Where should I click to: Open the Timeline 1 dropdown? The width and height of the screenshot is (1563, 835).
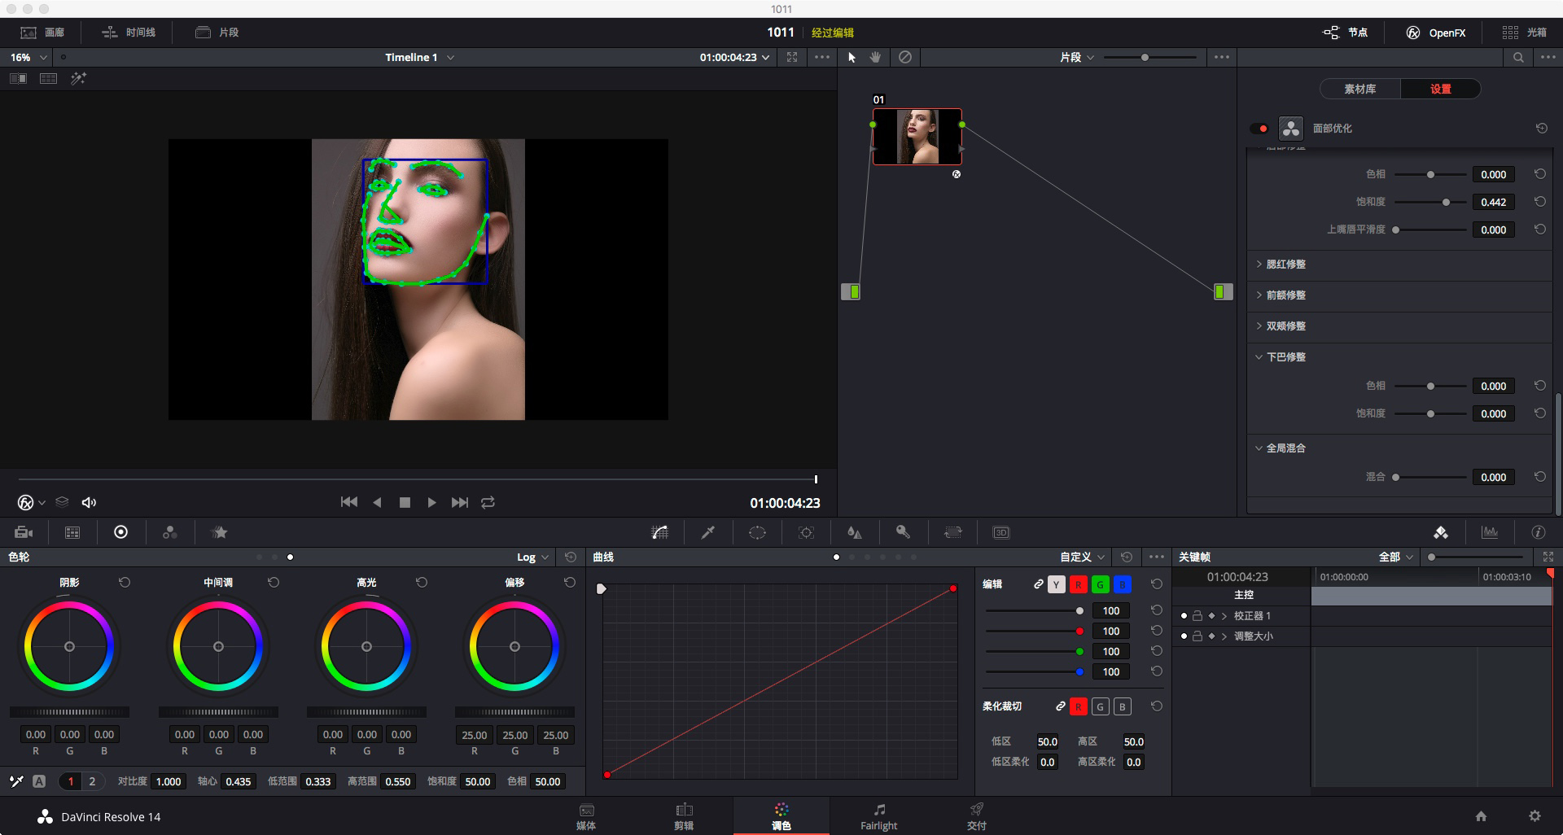pos(419,57)
